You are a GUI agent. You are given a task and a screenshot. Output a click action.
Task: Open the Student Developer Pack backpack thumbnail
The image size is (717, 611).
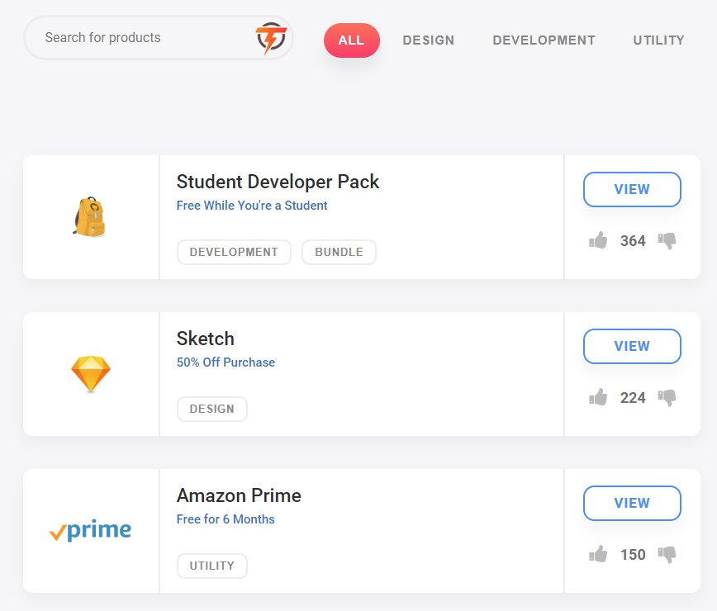(90, 217)
